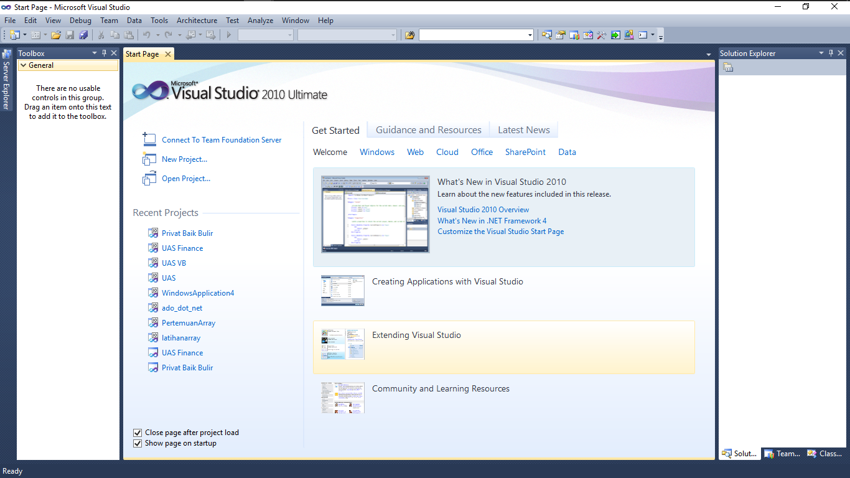This screenshot has height=478, width=850.
Task: Toggle the Solution Explorer Auto Hide pin
Action: pos(831,54)
